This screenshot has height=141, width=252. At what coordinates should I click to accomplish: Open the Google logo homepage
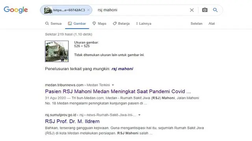(x=16, y=10)
